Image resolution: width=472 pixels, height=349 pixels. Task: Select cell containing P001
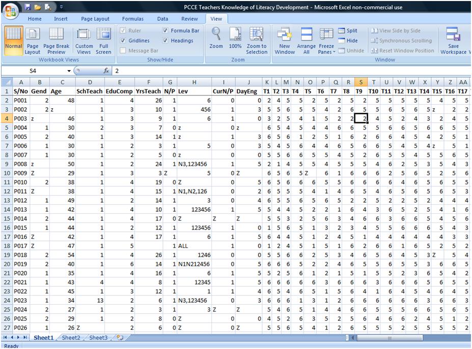[x=21, y=100]
